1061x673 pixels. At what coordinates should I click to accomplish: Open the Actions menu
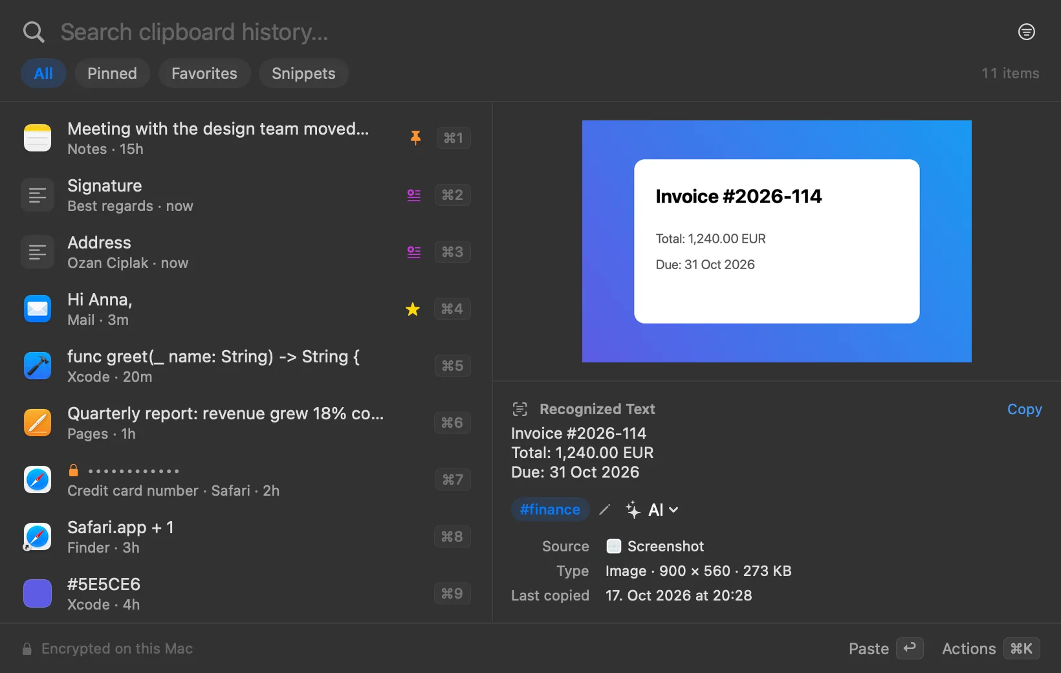(990, 648)
